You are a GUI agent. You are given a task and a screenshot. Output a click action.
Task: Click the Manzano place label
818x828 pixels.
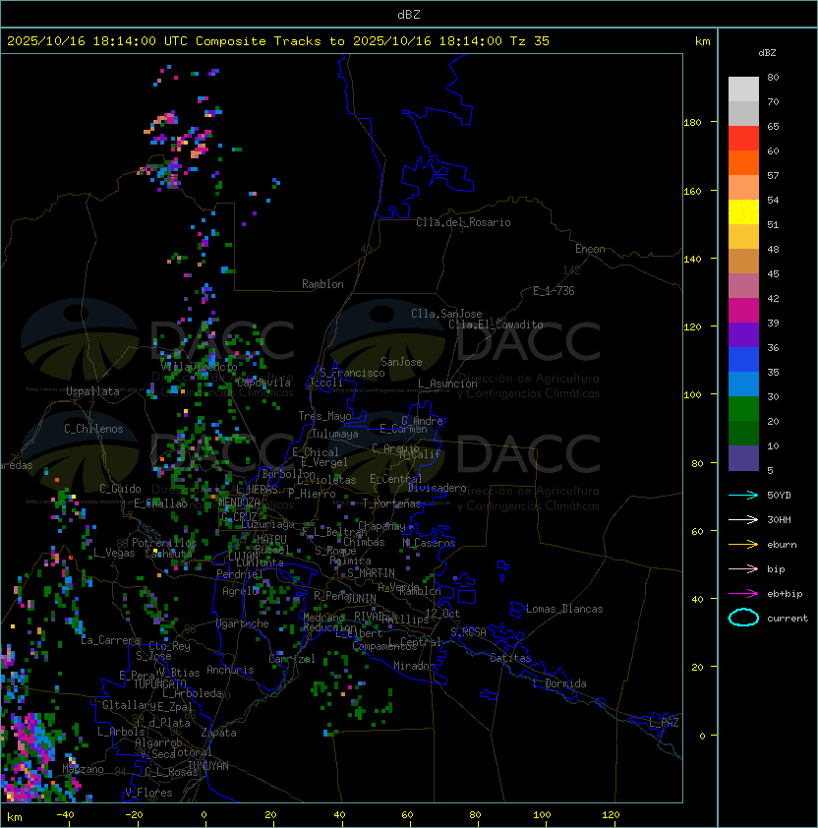point(83,769)
